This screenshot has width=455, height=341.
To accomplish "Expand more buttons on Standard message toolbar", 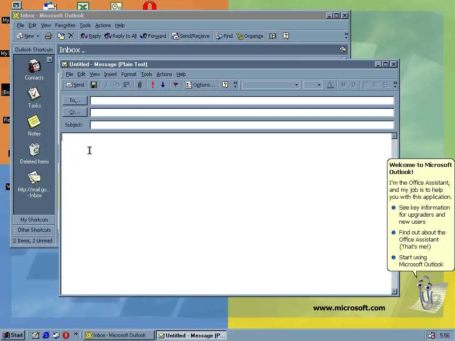I will click(235, 85).
